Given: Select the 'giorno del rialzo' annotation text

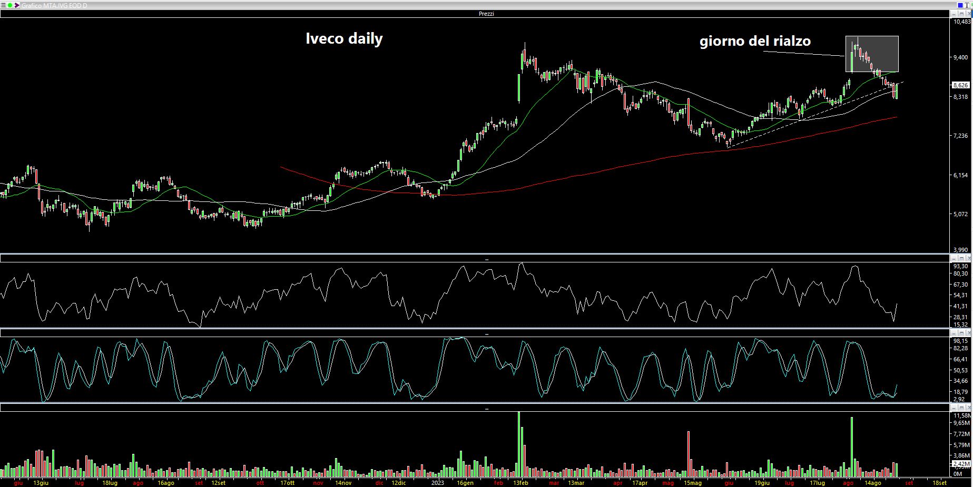Looking at the screenshot, I should [755, 41].
